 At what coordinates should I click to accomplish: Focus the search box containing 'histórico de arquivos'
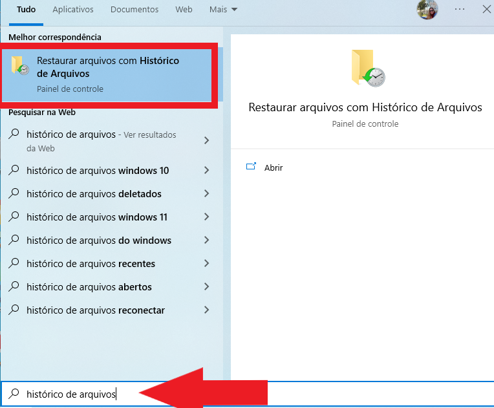tap(247, 394)
